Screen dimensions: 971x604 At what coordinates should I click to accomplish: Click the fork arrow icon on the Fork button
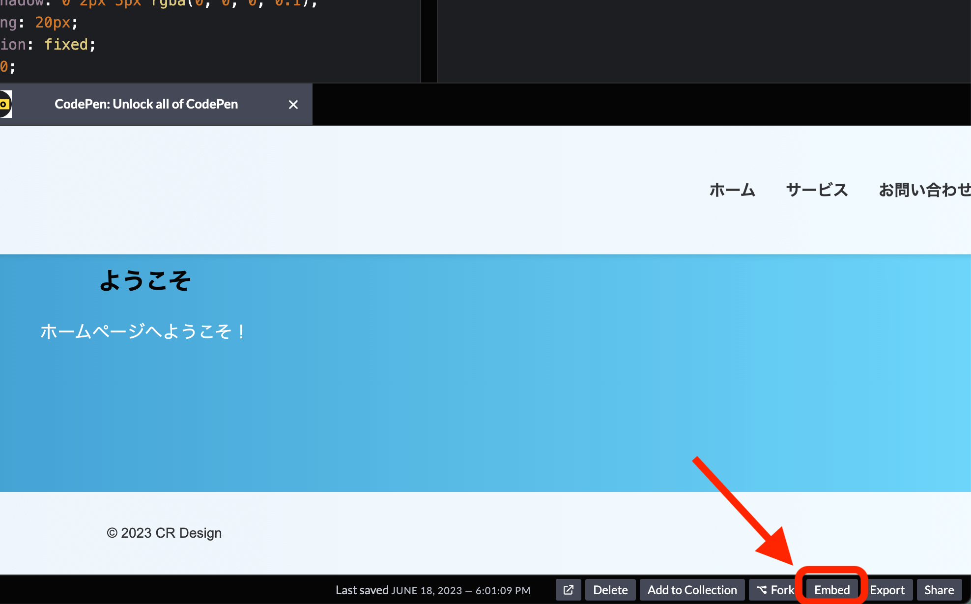[762, 590]
